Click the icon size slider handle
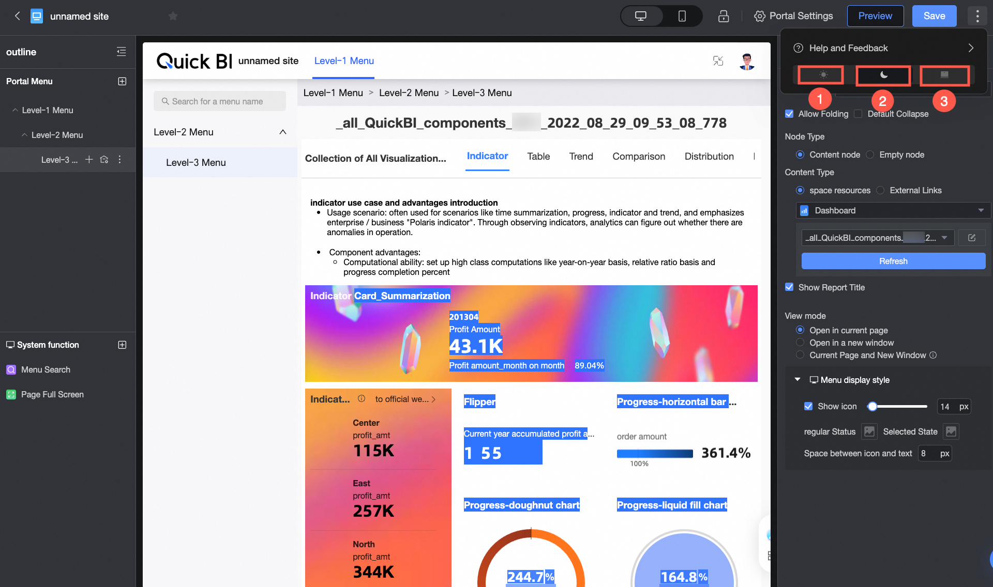993x587 pixels. [872, 406]
